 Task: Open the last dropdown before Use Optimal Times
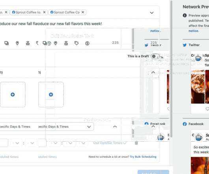[x=82, y=143]
